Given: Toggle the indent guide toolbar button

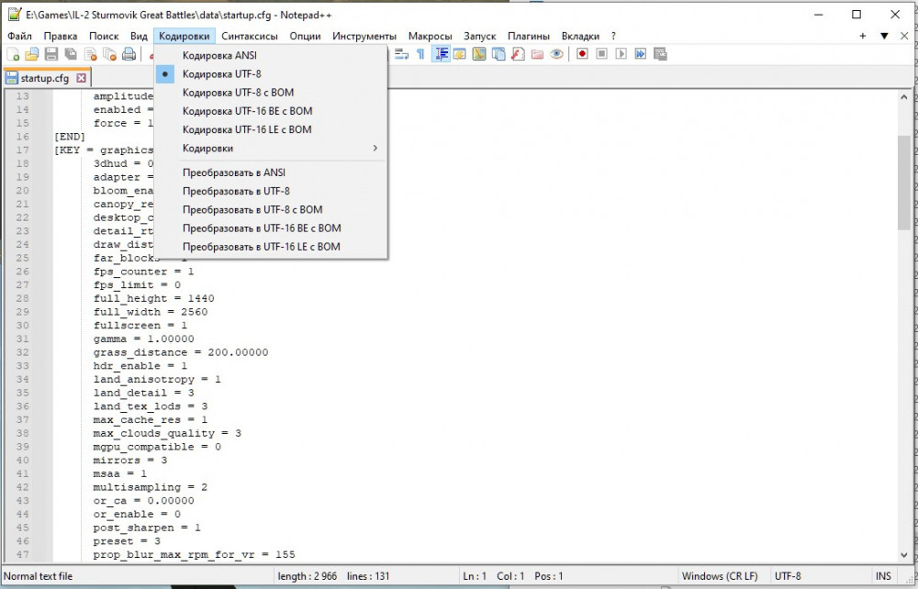Looking at the screenshot, I should [442, 54].
